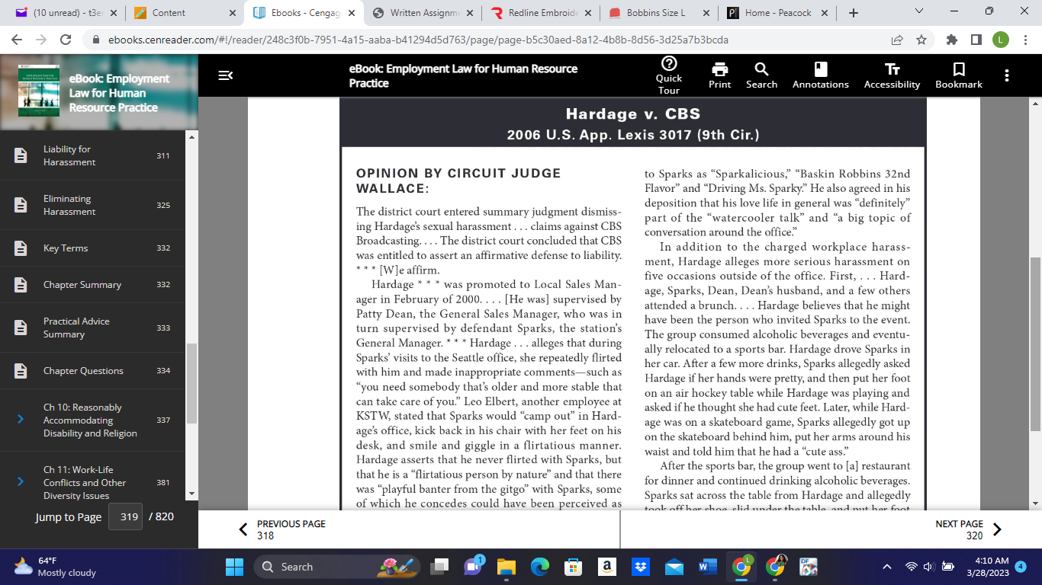Open a new browser tab
Screen dimensions: 1042x585
click(x=853, y=12)
